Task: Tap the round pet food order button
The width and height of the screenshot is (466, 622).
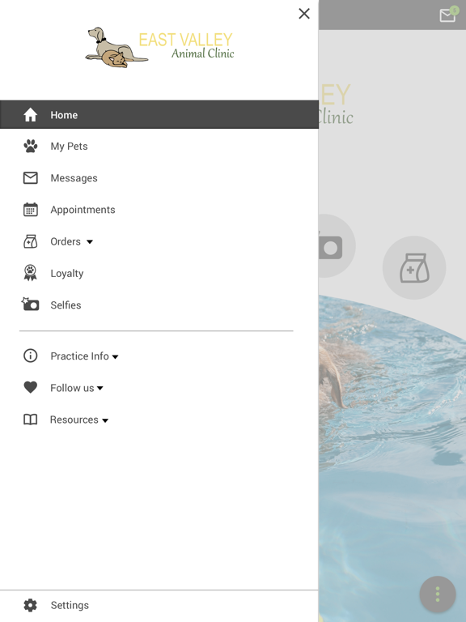Action: pos(414,268)
